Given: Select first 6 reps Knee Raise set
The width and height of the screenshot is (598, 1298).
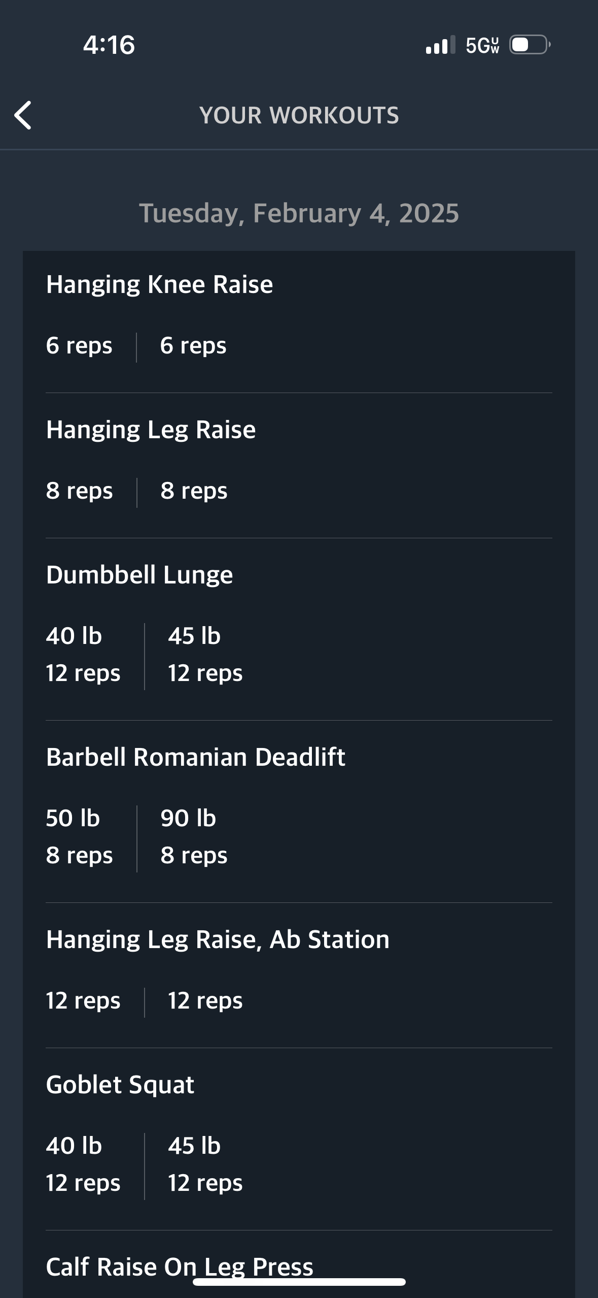Looking at the screenshot, I should click(79, 346).
